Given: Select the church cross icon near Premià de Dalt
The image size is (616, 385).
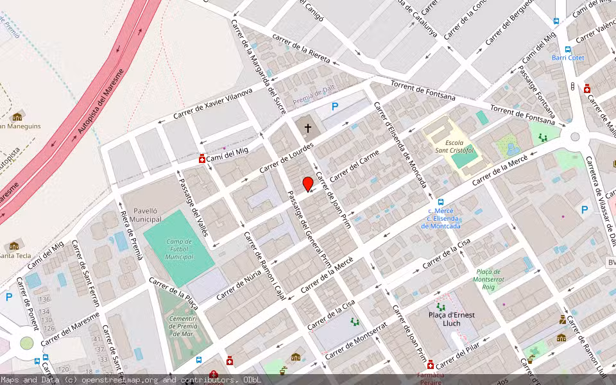Looking at the screenshot, I should tap(307, 127).
